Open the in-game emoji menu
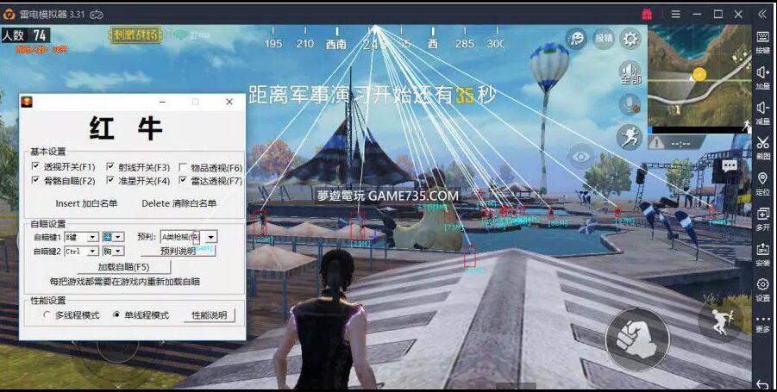Screen dimensions: 777x392 coord(576,39)
